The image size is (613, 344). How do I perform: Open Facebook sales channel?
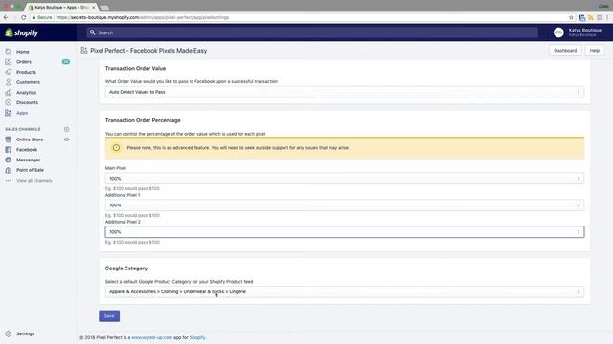click(27, 150)
